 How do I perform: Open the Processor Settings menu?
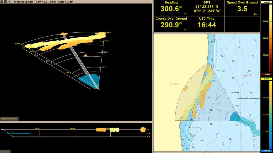23,2
